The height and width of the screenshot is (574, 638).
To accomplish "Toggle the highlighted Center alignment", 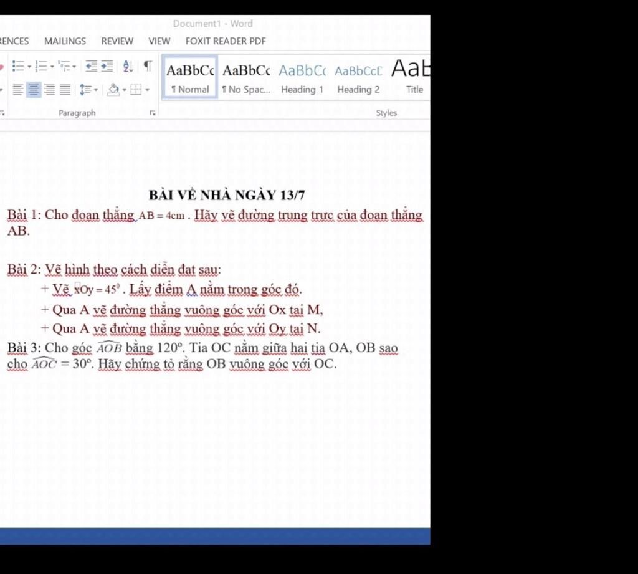I will [x=34, y=89].
